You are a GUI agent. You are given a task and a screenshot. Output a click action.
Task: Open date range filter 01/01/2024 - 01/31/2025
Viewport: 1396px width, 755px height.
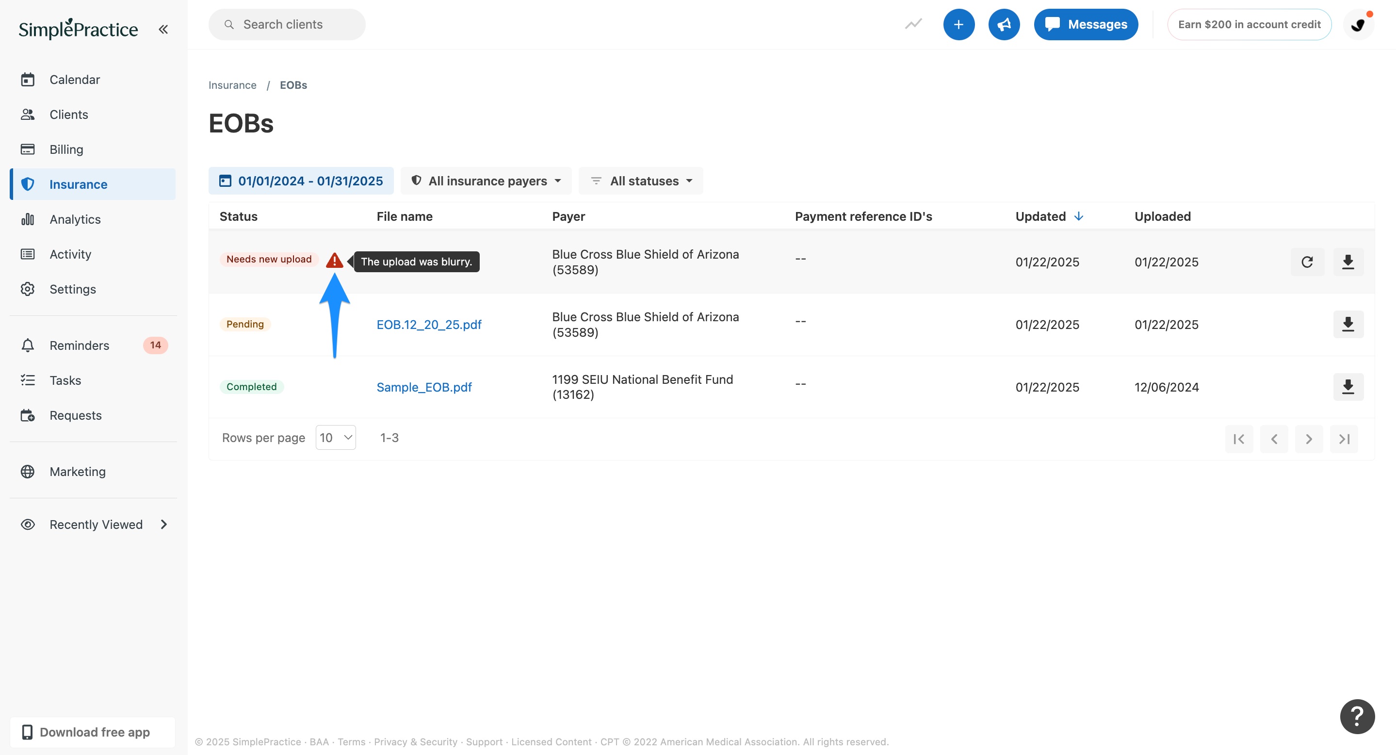(x=301, y=181)
